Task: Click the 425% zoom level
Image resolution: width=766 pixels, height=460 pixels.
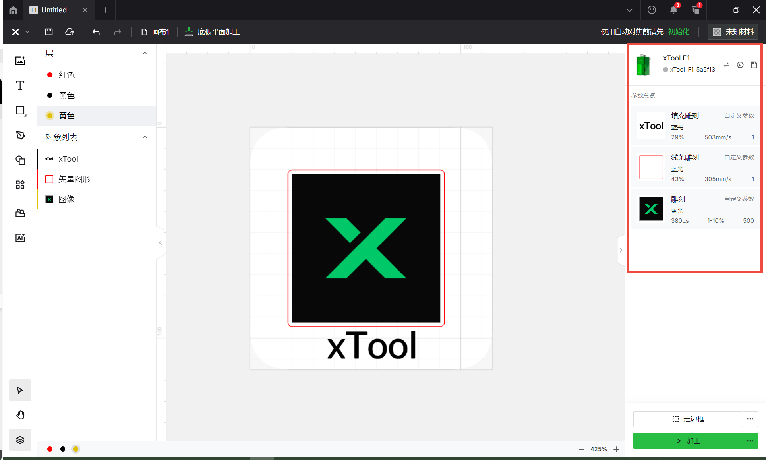Action: point(599,449)
